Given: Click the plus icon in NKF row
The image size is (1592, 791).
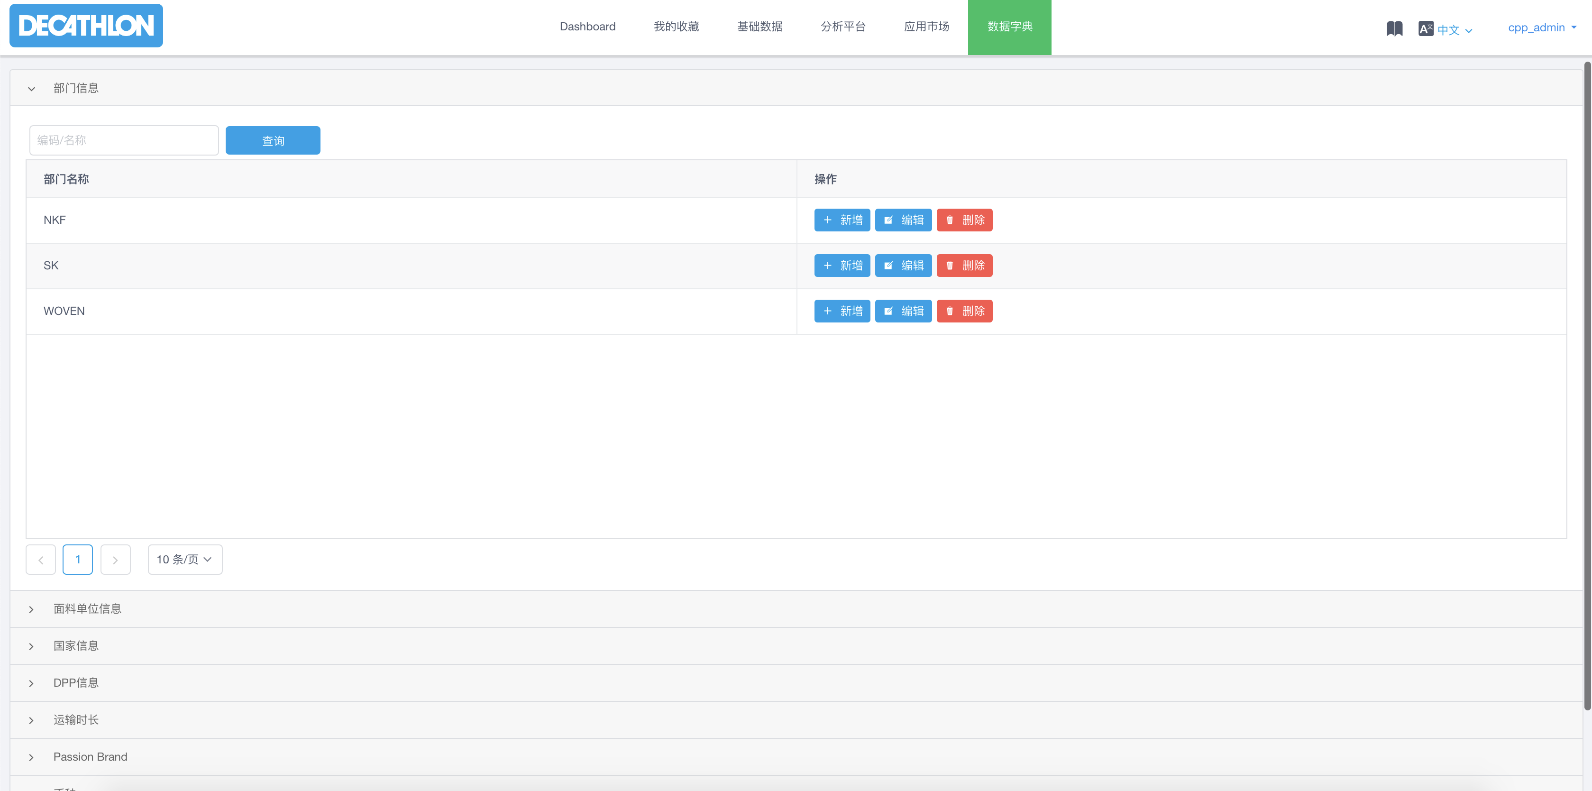Looking at the screenshot, I should [827, 220].
